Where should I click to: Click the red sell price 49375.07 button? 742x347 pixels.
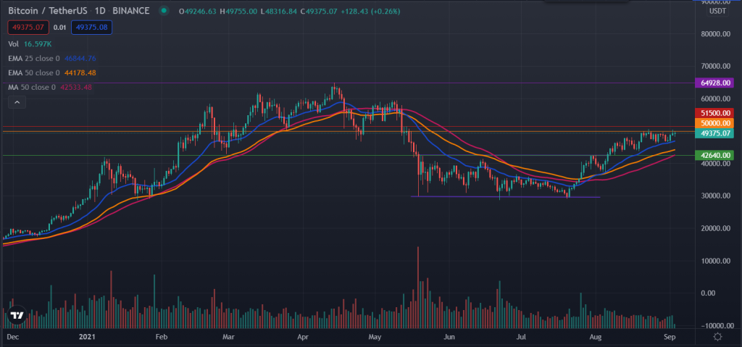(28, 28)
